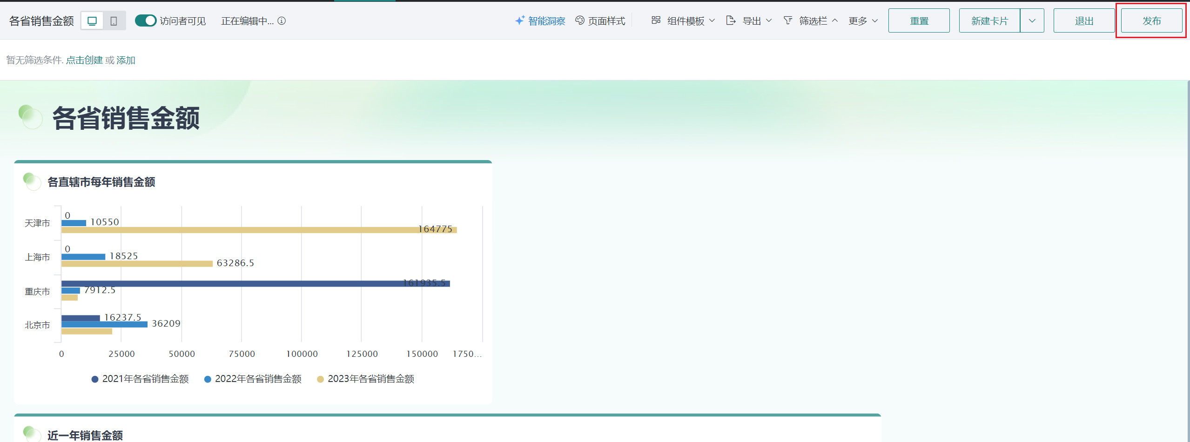Switch to desktop layout view icon

[x=92, y=21]
